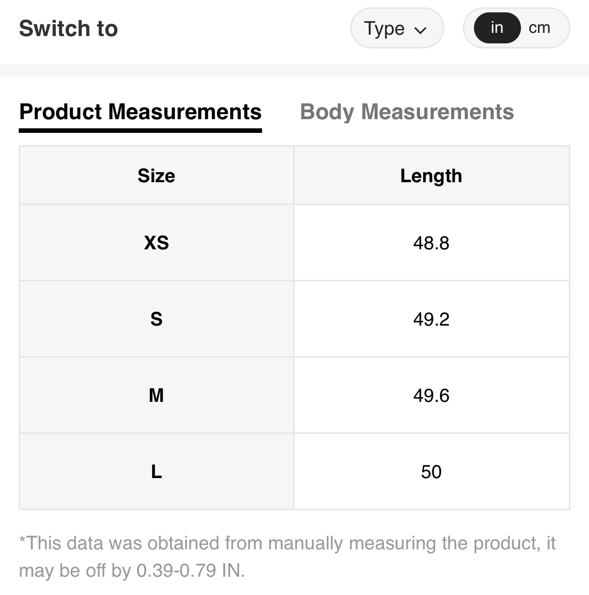
Task: Click the Switch to label
Action: pyautogui.click(x=68, y=28)
